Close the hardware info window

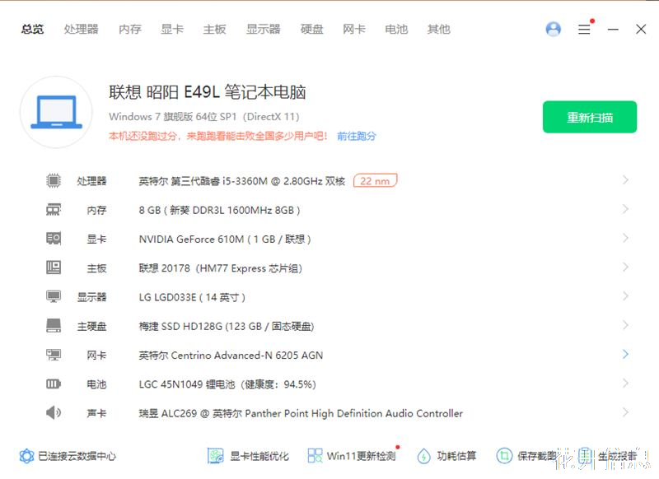tap(641, 29)
